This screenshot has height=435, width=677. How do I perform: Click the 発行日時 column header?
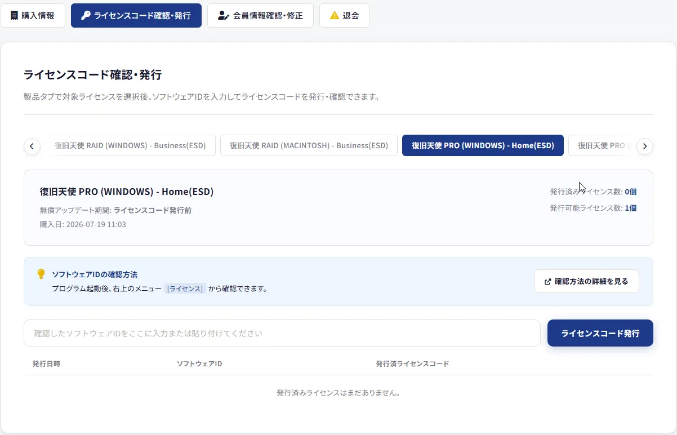click(x=46, y=363)
